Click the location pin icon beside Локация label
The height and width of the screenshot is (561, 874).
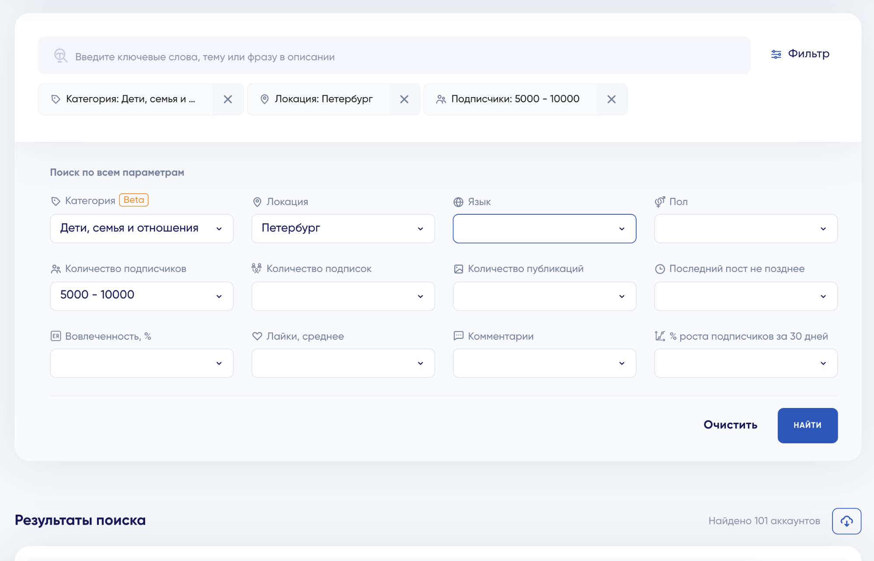[x=257, y=202]
